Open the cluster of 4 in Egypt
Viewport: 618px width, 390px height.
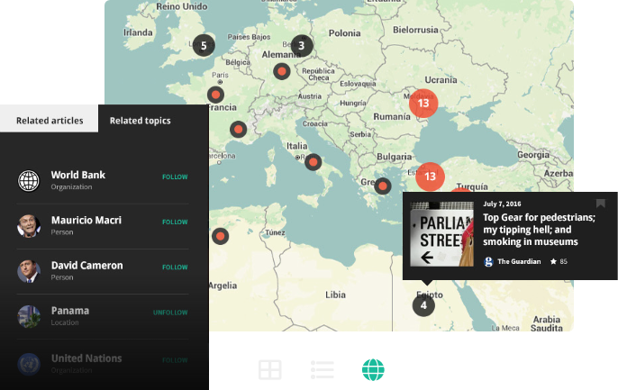pos(423,305)
